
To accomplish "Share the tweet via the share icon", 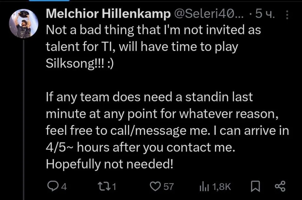I will coord(280,186).
